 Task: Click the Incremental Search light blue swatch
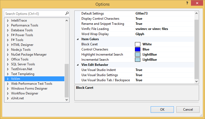pos(138,60)
